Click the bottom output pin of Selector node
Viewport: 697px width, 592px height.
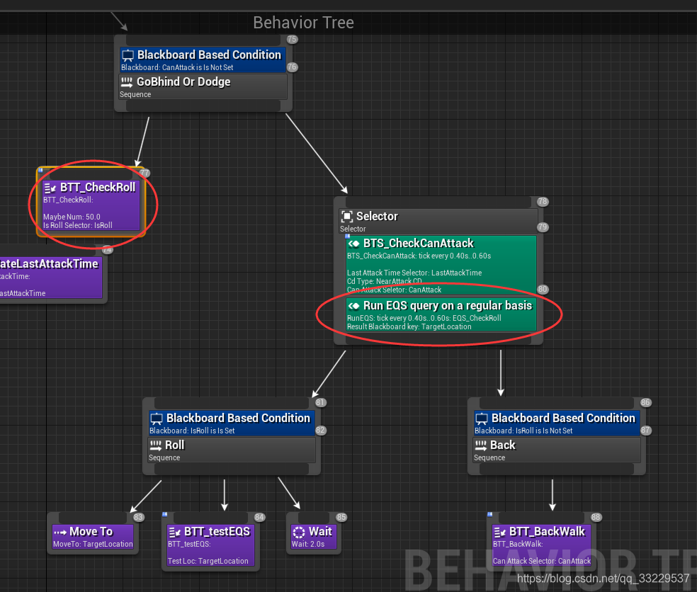coord(438,340)
